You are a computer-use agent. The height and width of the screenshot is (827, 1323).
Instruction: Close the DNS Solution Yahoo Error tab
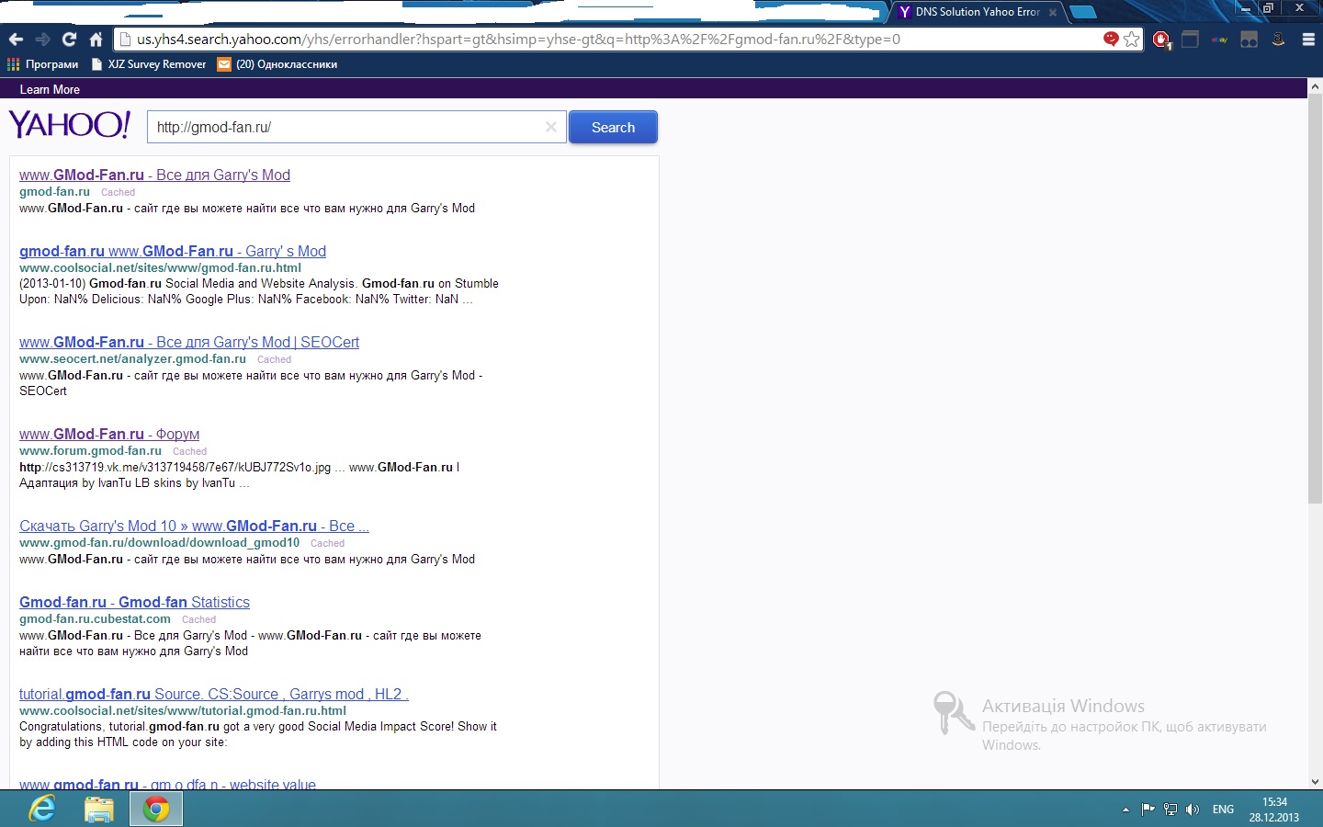point(1053,13)
